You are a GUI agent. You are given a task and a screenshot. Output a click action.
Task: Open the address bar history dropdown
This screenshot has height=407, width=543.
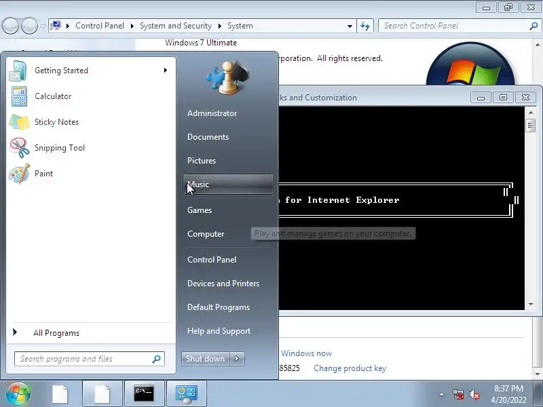pyautogui.click(x=350, y=26)
